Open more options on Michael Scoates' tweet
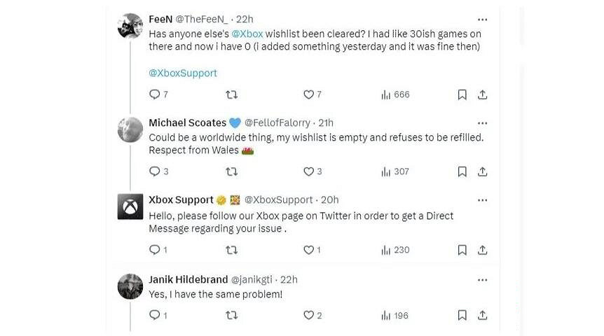 click(482, 123)
